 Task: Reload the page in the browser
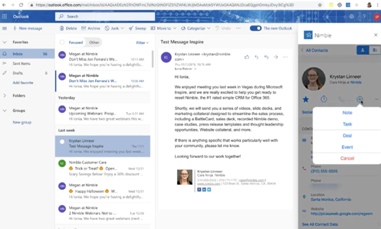pos(21,5)
